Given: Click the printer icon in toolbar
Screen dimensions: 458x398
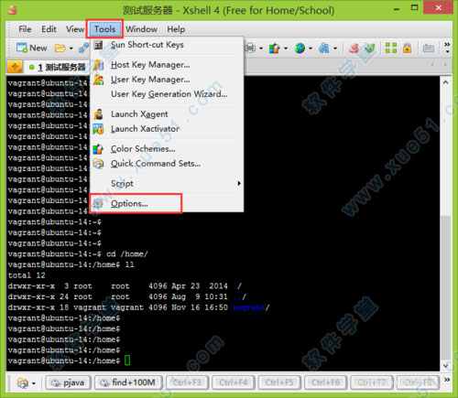Looking at the screenshot, I should pyautogui.click(x=250, y=48).
